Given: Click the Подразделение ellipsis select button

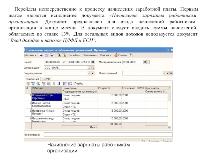Looking at the screenshot, I should (89, 73).
